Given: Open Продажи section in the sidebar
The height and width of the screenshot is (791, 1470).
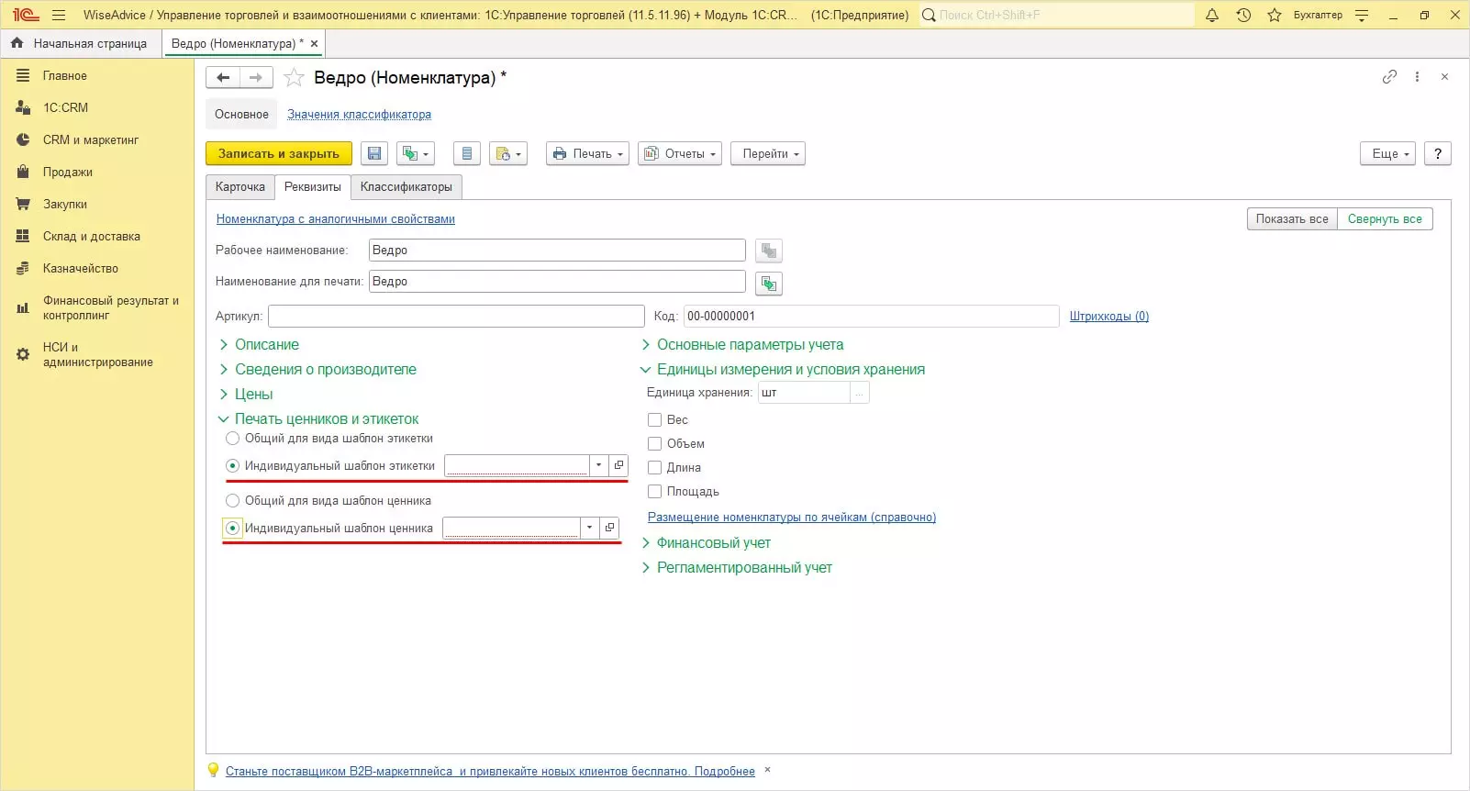Looking at the screenshot, I should [67, 173].
